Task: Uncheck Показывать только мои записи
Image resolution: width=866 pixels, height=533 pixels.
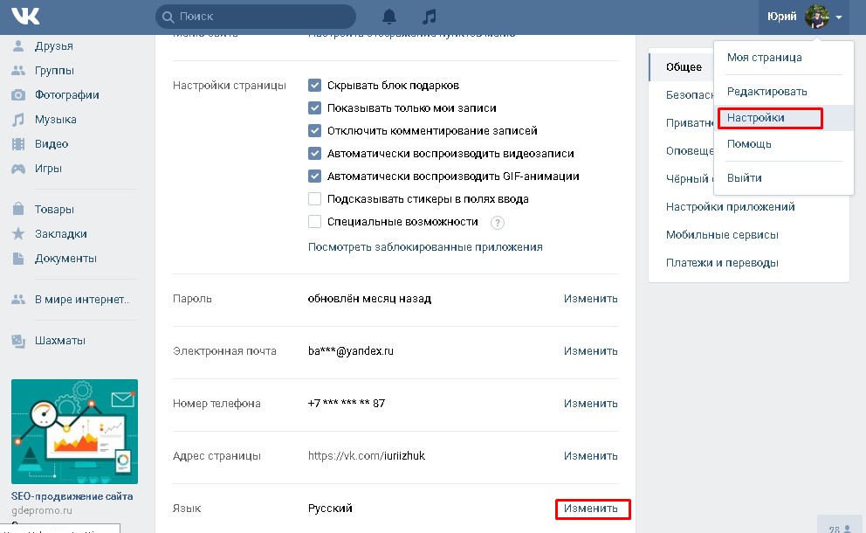Action: point(314,107)
